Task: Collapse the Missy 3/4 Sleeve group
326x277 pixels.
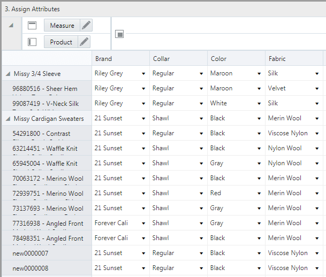Action: [8, 74]
